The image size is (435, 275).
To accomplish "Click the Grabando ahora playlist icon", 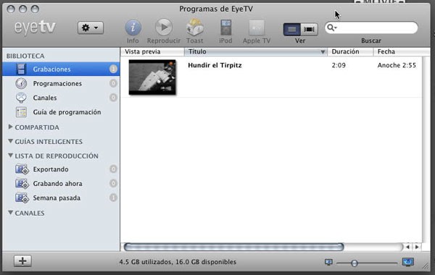I will [22, 184].
